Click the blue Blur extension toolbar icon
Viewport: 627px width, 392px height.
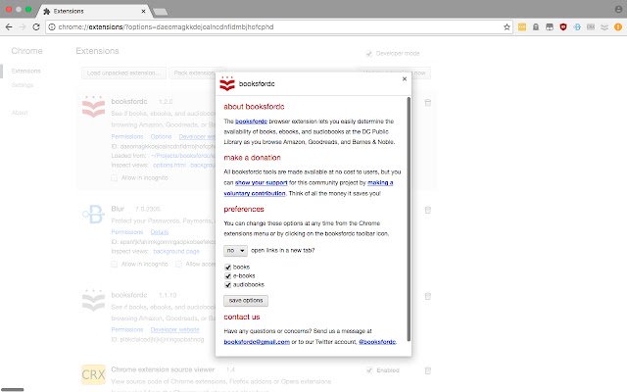coord(577,26)
